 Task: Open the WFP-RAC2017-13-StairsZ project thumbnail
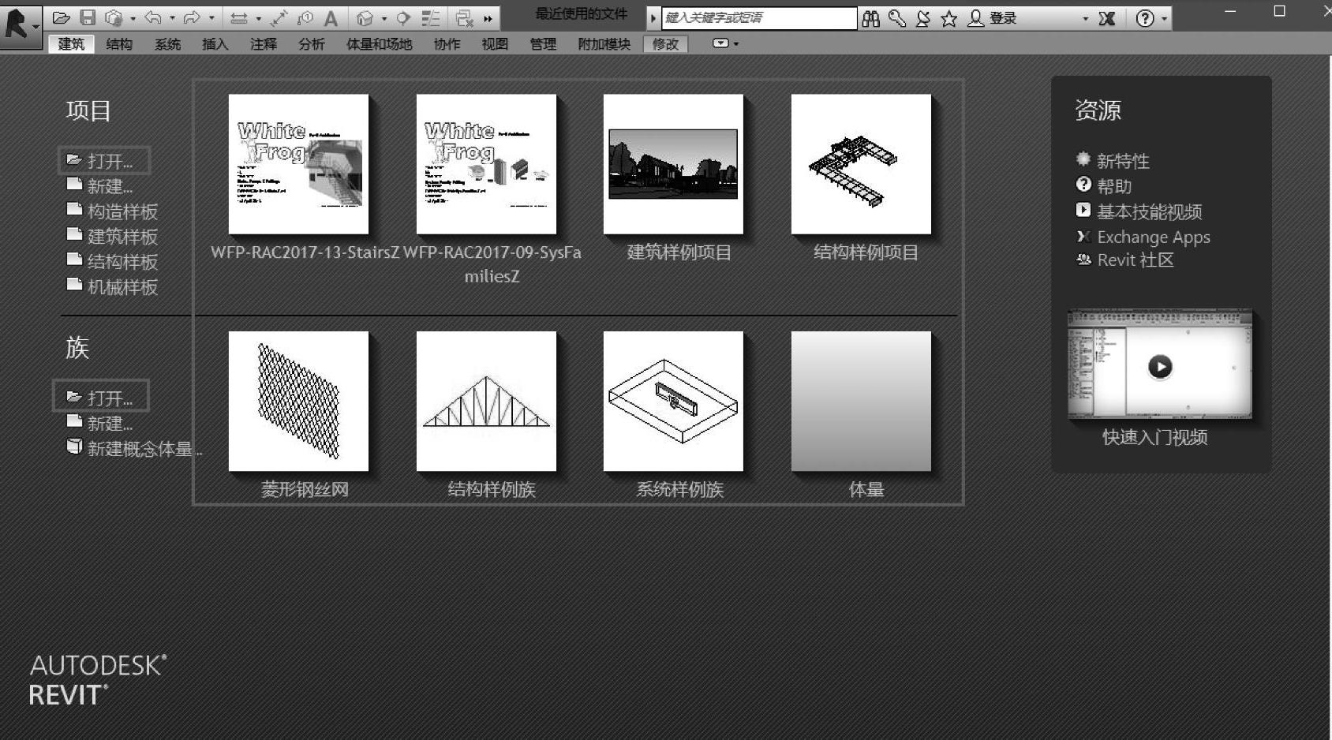[298, 164]
